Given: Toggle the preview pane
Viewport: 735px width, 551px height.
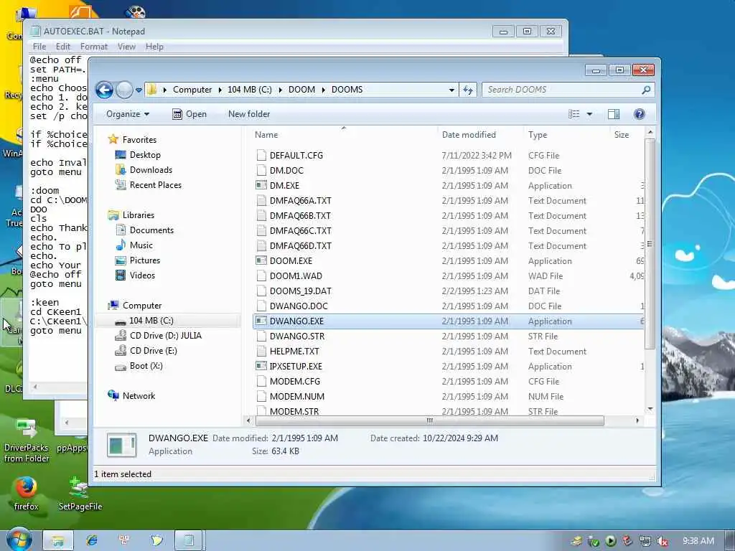Looking at the screenshot, I should click(613, 114).
